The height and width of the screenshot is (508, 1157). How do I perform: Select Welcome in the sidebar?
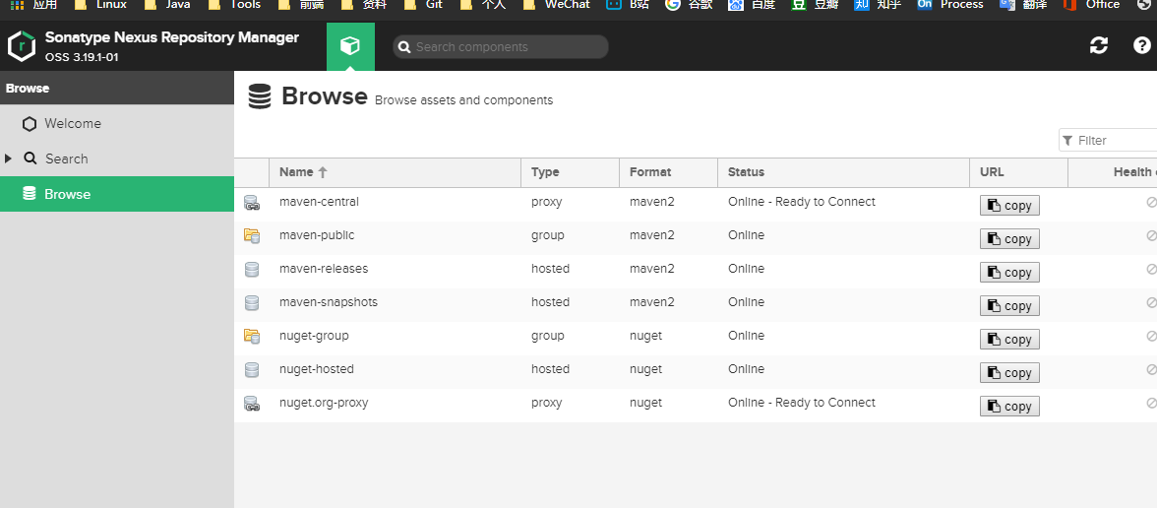(x=116, y=123)
